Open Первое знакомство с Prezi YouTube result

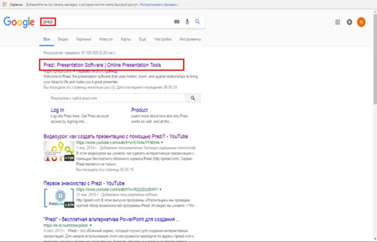(84, 183)
